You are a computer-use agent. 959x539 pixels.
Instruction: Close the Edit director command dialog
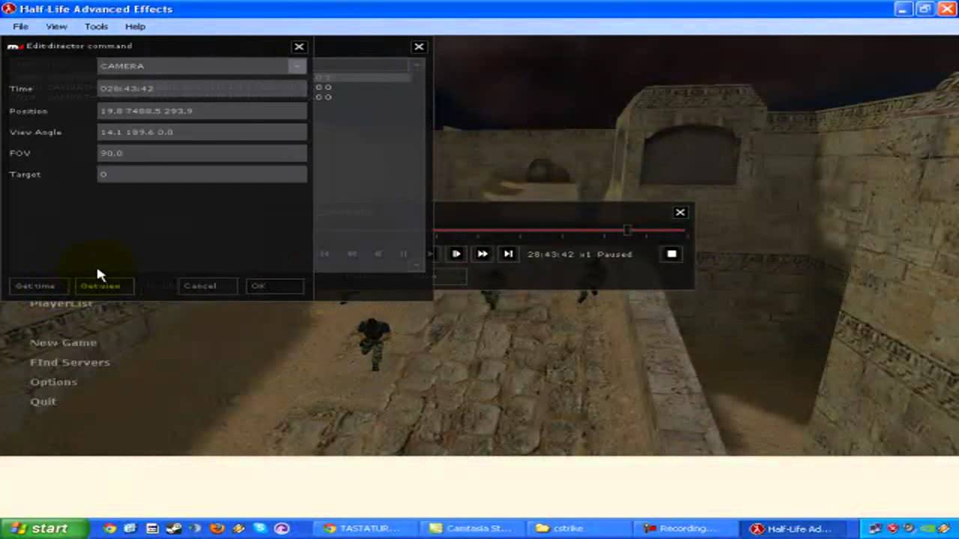(x=299, y=46)
